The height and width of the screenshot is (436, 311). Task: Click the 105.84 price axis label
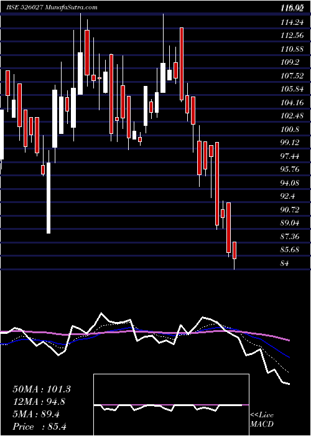(x=292, y=90)
